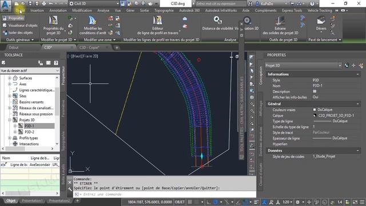Toggle lineweight display in status bar

click(x=256, y=202)
